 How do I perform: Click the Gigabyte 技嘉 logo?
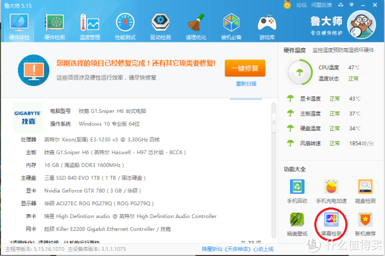28,117
